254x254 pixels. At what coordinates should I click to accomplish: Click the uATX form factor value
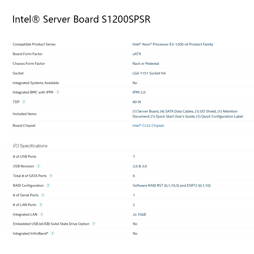tap(137, 54)
